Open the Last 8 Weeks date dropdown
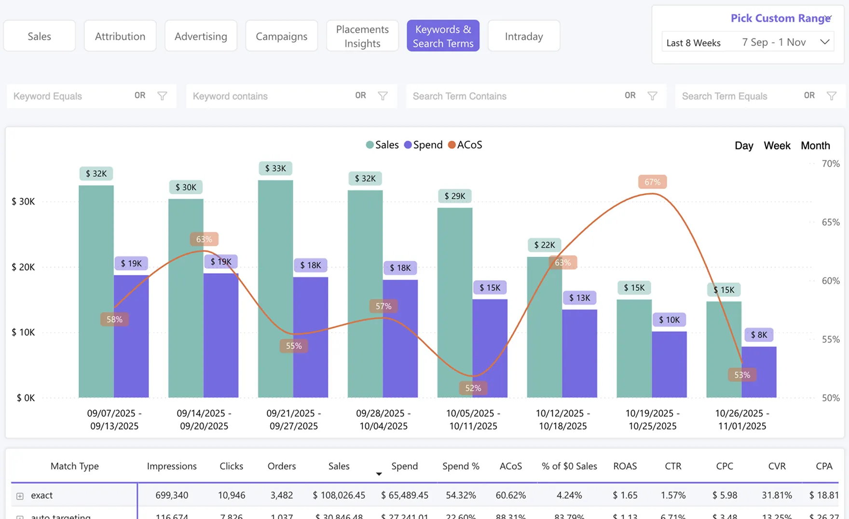Image resolution: width=849 pixels, height=519 pixels. [x=748, y=42]
